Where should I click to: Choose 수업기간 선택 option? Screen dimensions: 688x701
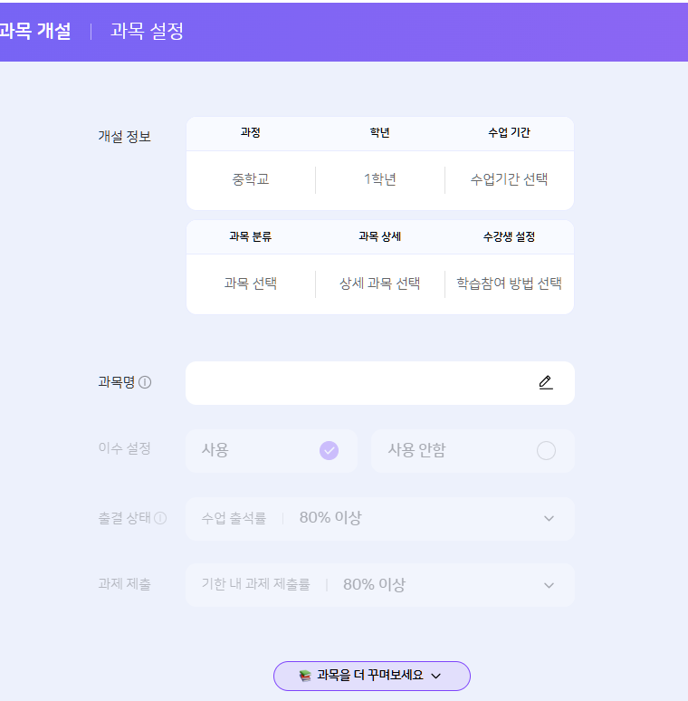[510, 179]
